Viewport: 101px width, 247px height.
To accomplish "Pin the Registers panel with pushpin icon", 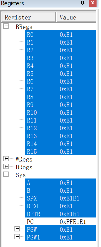I will click(83, 3).
